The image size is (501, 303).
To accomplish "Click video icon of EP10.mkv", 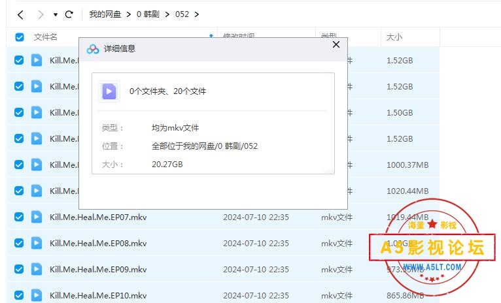I will pyautogui.click(x=37, y=296).
